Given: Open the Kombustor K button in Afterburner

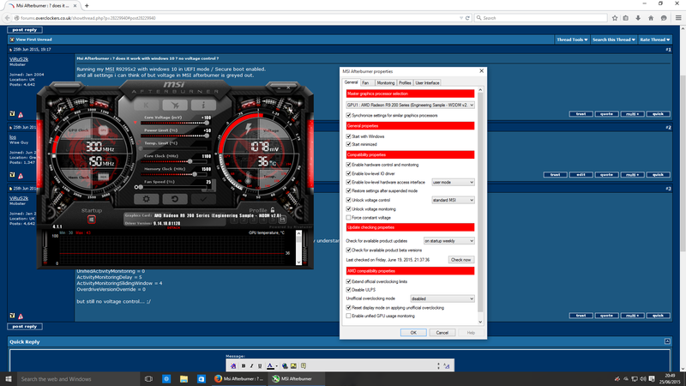Looking at the screenshot, I should click(x=146, y=105).
